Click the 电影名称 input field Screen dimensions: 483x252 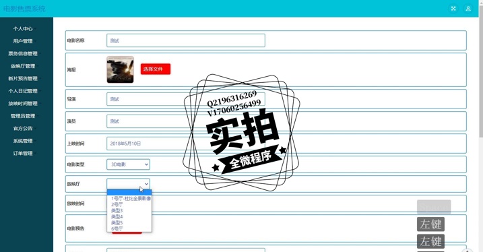(x=186, y=40)
